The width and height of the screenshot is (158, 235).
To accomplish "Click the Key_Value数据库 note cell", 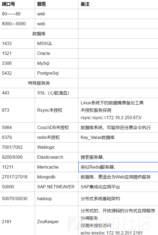I will (118, 138).
